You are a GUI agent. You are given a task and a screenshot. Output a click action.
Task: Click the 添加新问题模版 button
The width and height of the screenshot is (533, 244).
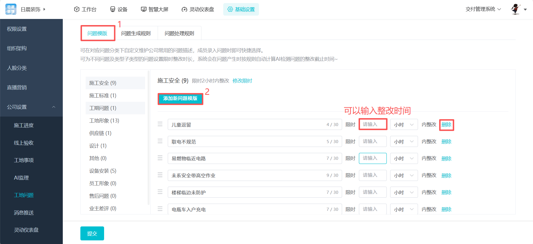tap(180, 98)
